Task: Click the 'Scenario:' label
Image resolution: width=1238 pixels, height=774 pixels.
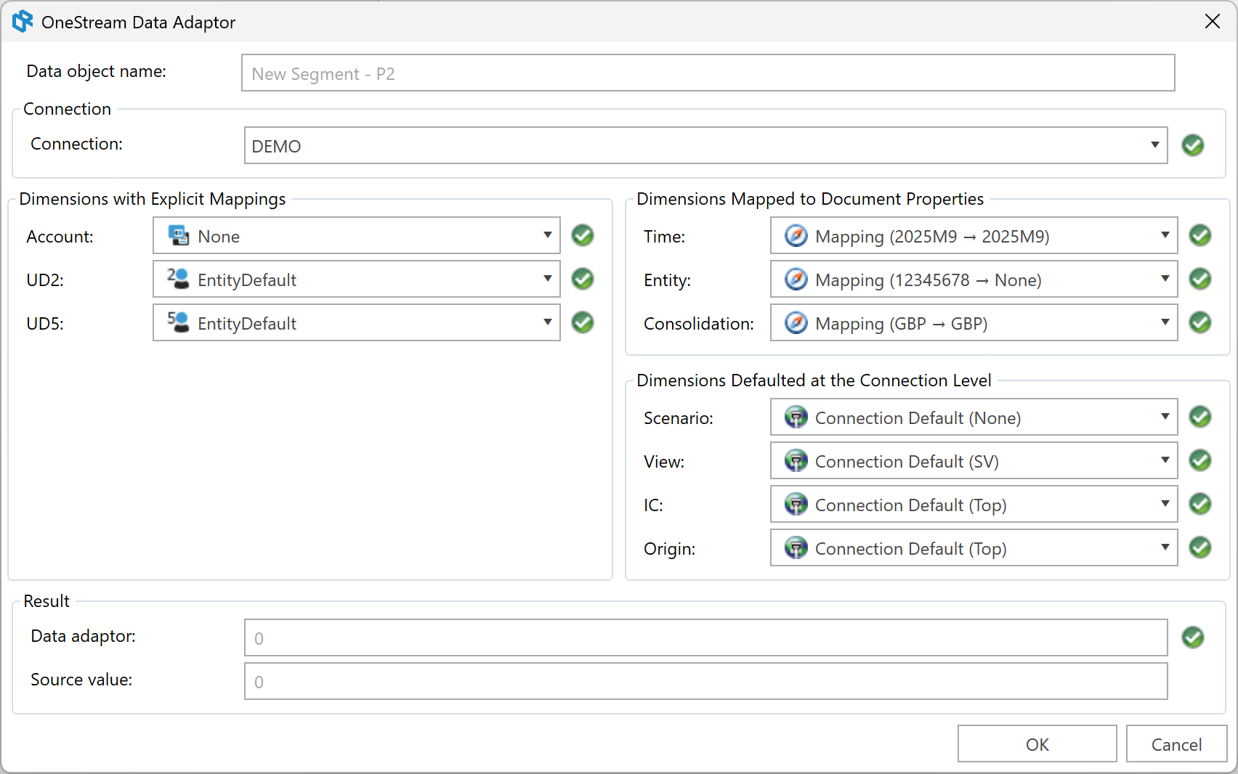Action: point(679,418)
